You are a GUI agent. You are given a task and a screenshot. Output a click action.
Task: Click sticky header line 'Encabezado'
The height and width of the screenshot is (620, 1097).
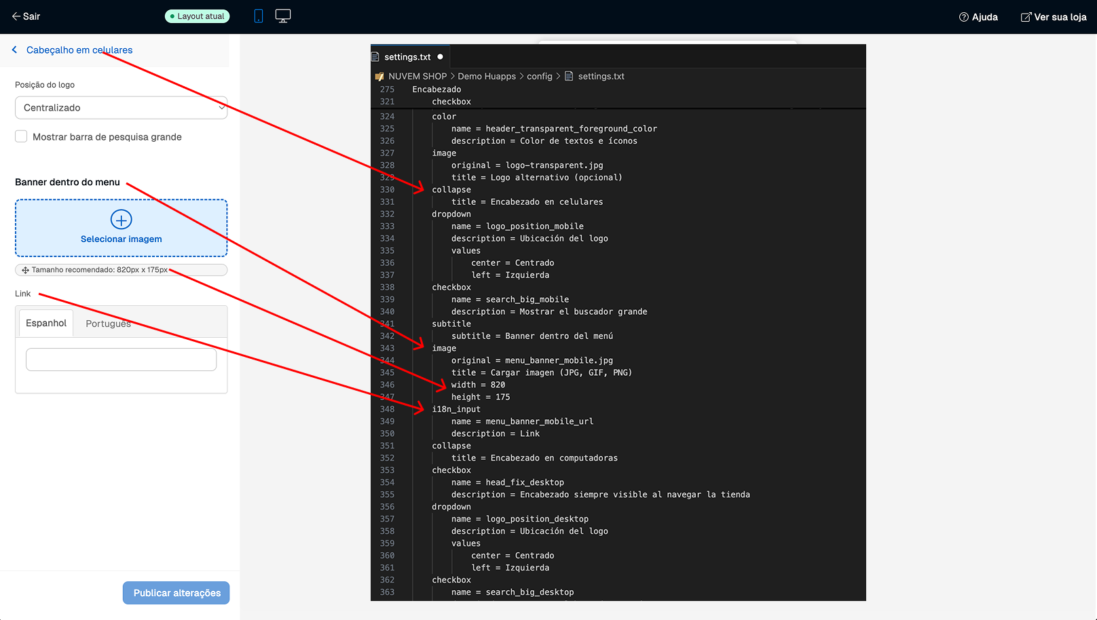pos(436,89)
